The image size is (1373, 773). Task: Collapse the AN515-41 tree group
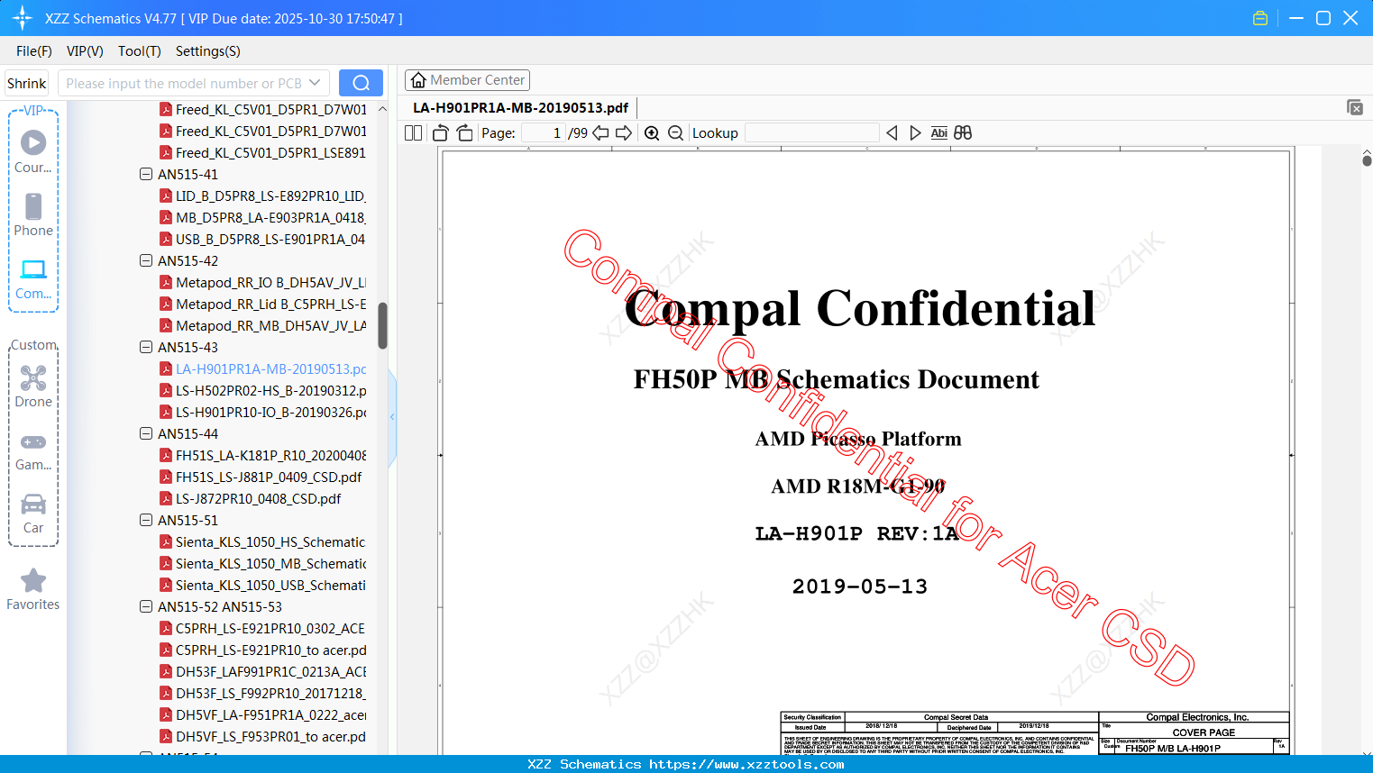pos(146,174)
